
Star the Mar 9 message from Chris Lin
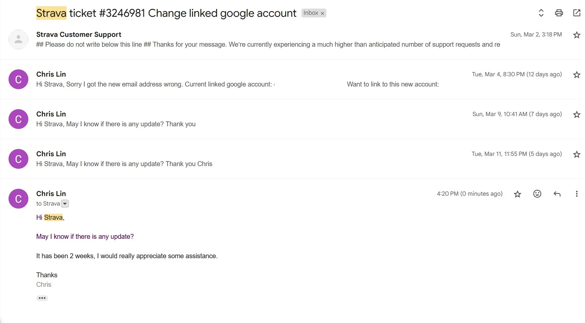coord(577,114)
